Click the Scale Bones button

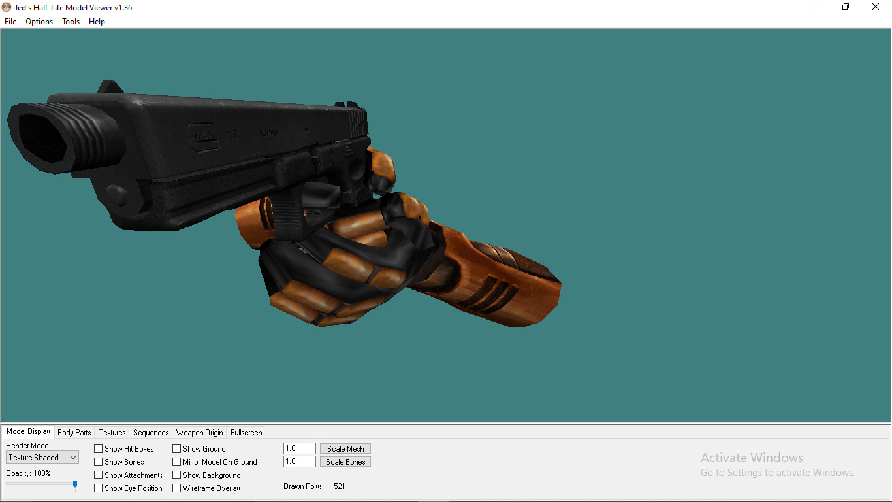point(345,461)
